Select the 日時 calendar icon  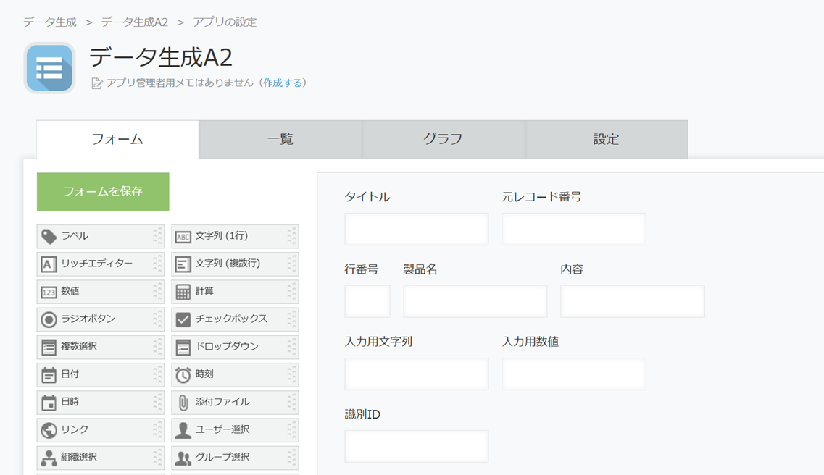[x=49, y=403]
